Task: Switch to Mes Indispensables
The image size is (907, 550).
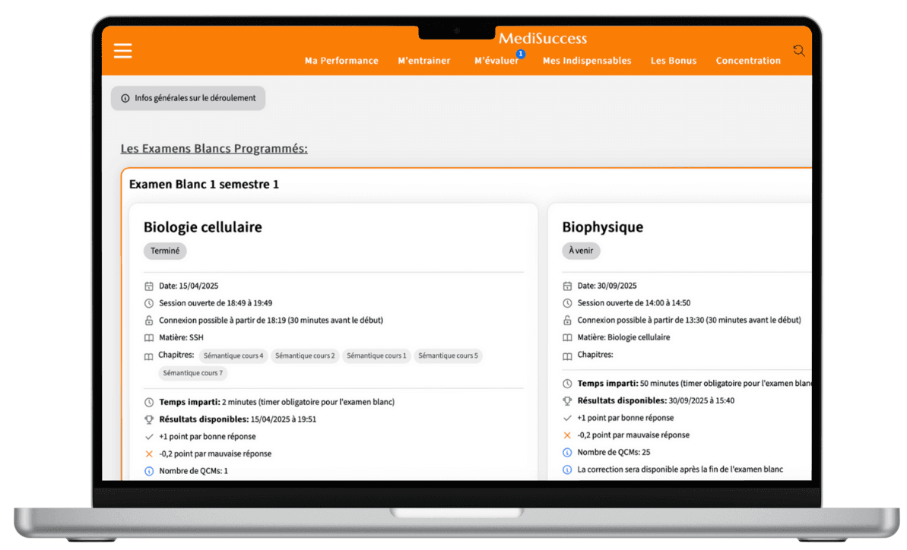Action: point(587,61)
